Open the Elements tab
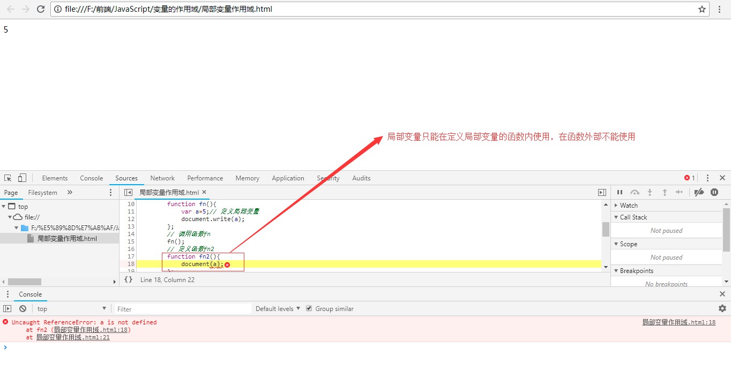The width and height of the screenshot is (731, 379). (x=55, y=178)
